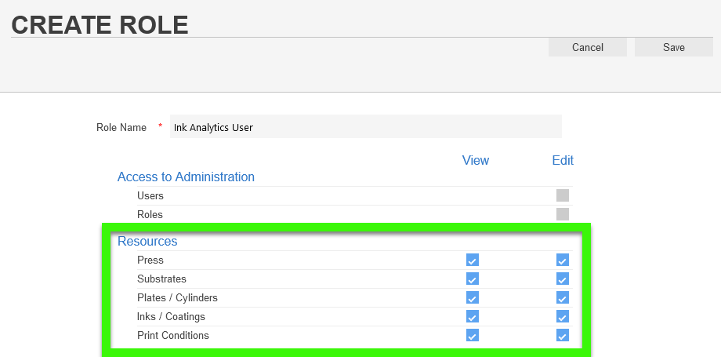Image resolution: width=721 pixels, height=357 pixels.
Task: Select the Users row label
Action: tap(150, 196)
